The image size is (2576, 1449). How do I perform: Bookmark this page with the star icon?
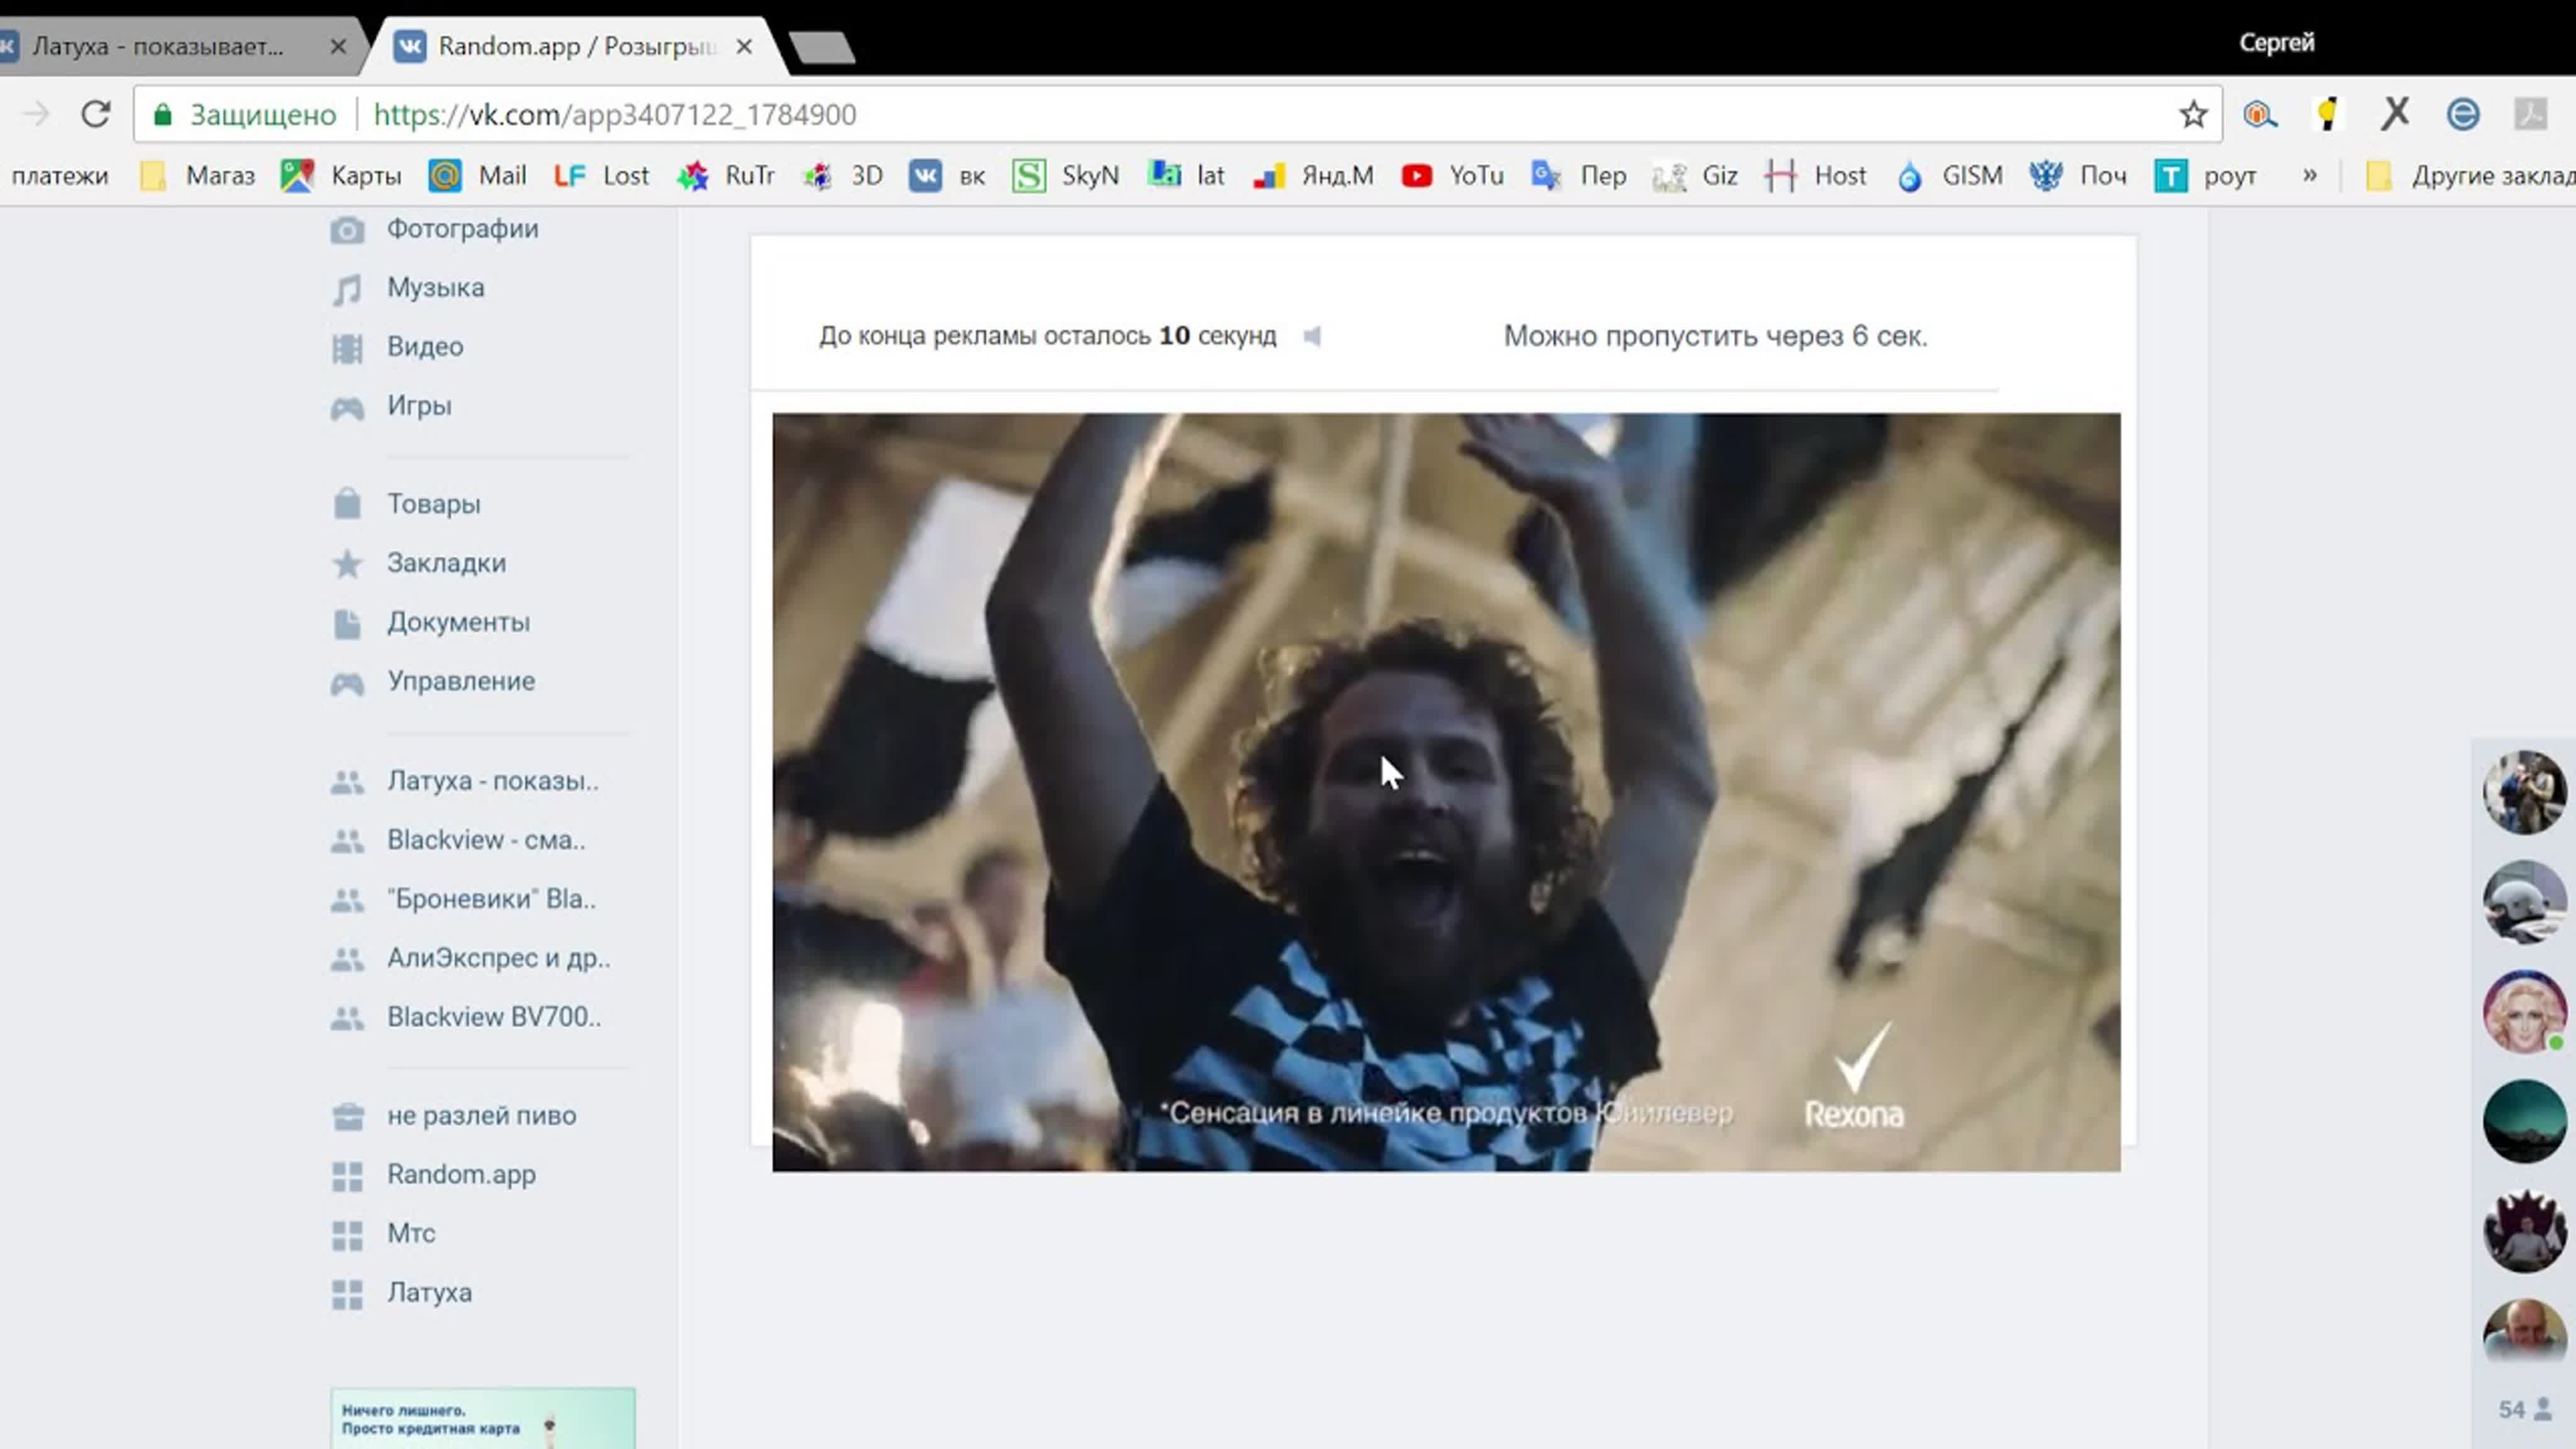click(x=2193, y=114)
